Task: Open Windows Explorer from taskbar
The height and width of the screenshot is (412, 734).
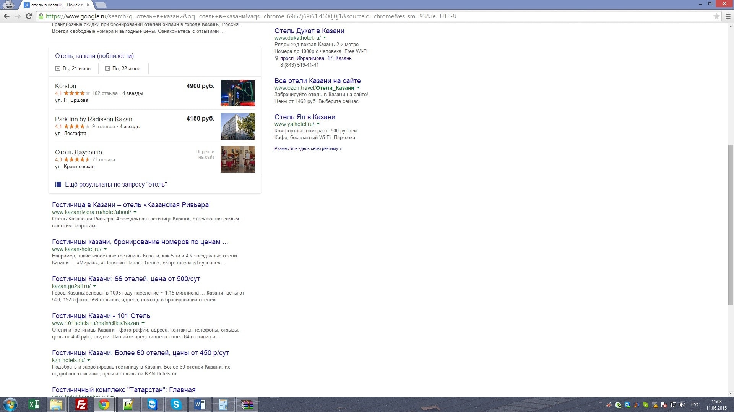Action: coord(57,404)
